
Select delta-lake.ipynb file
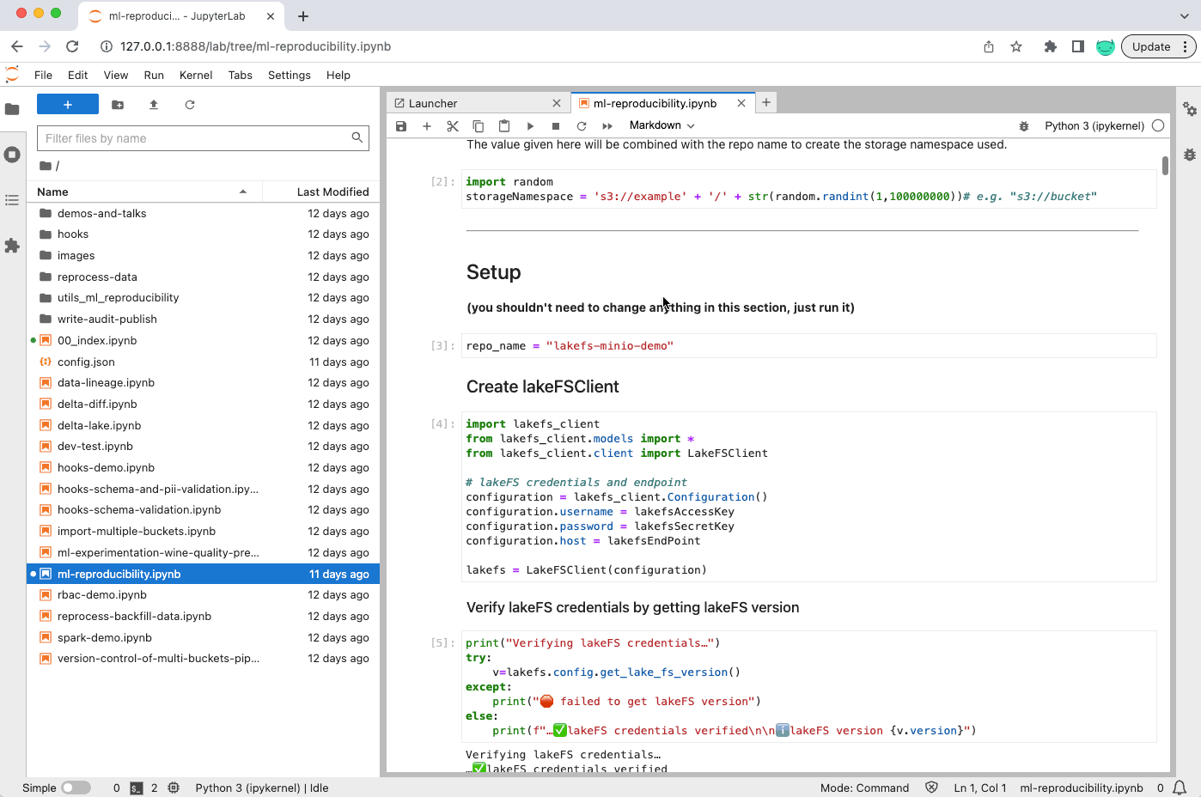coord(204,426)
